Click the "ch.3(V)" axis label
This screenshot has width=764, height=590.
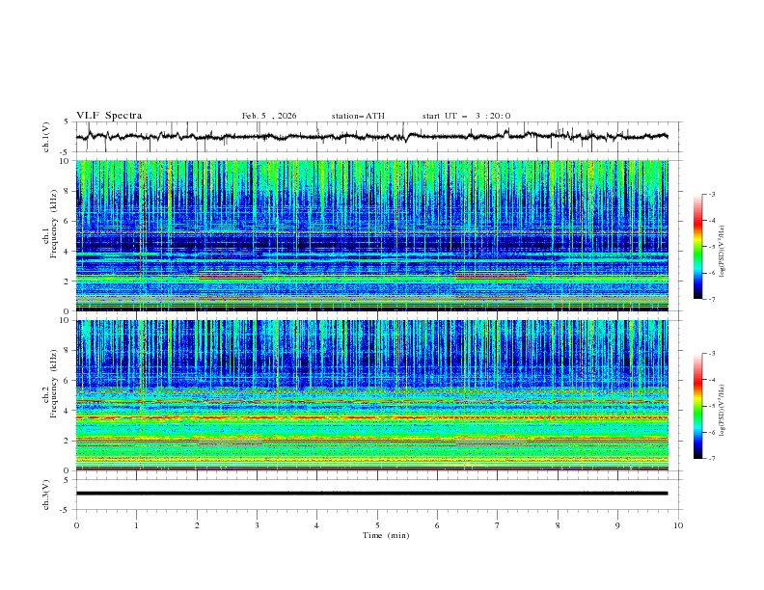tap(46, 495)
